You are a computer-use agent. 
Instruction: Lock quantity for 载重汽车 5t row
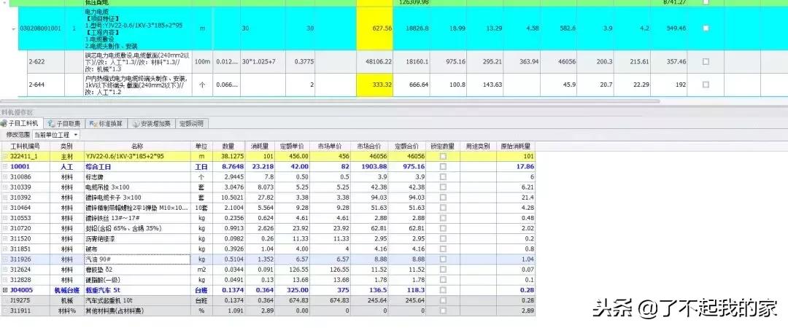443,290
